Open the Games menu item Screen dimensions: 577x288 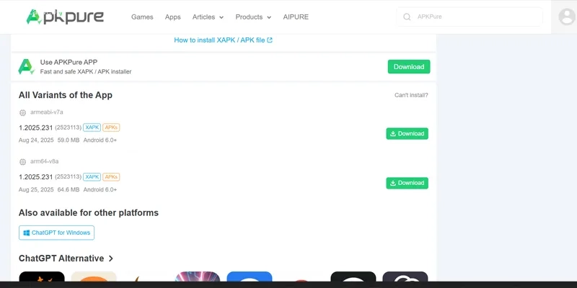(142, 17)
